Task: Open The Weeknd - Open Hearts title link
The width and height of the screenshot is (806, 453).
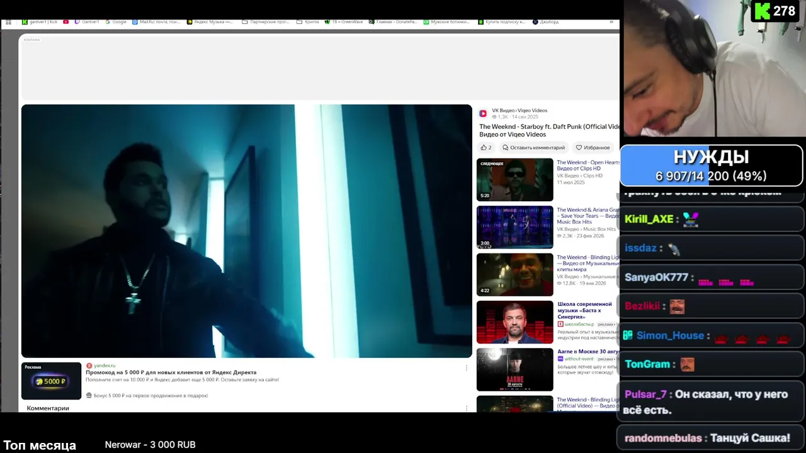Action: click(588, 165)
